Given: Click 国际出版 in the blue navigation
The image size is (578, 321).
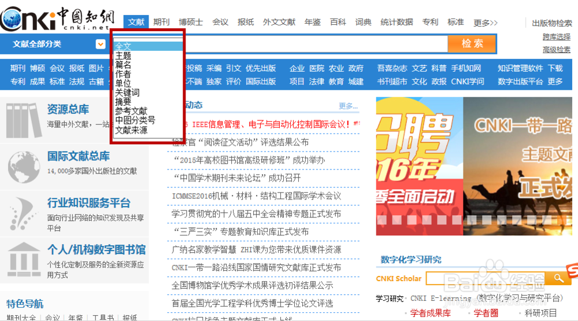Looking at the screenshot, I should click(261, 82).
